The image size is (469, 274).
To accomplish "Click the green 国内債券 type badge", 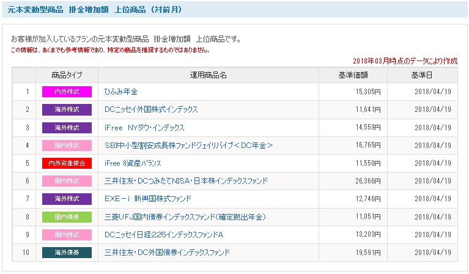I will [x=67, y=217].
